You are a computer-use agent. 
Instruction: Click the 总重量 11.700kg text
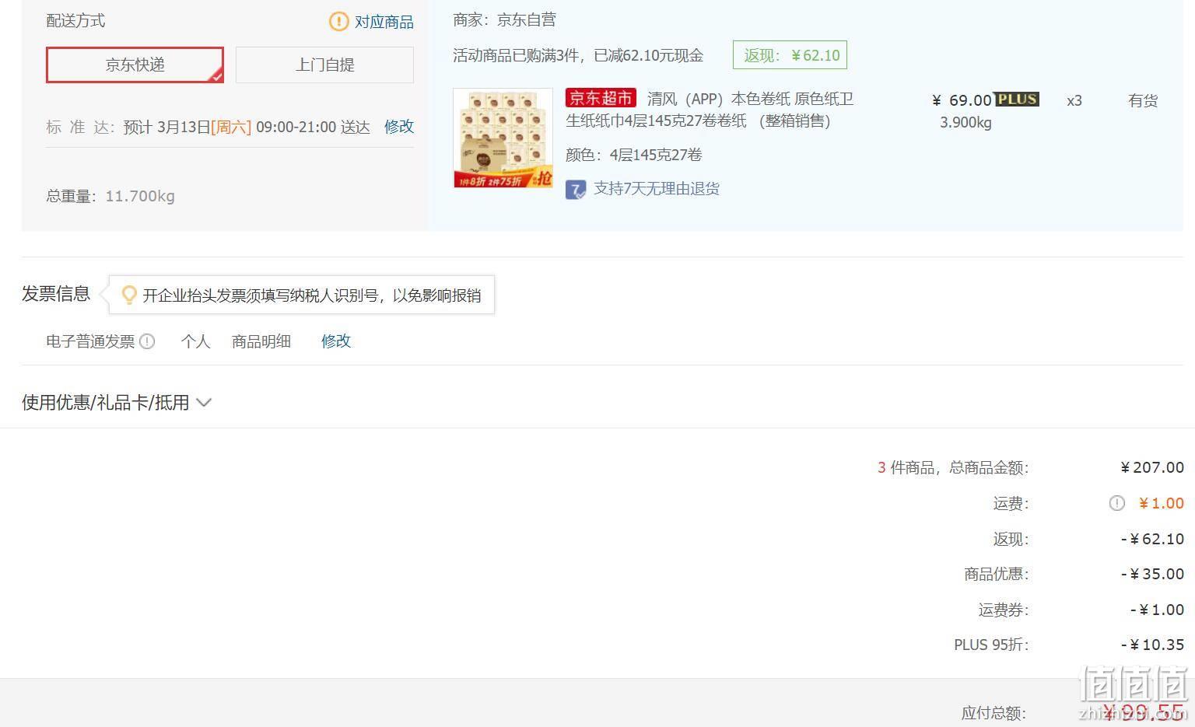110,196
